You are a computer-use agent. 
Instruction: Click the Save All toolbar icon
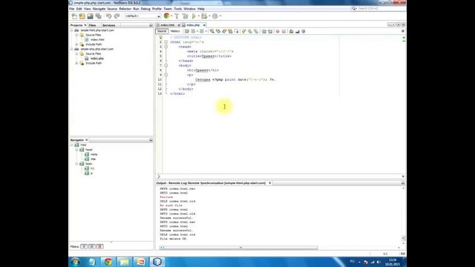[99, 16]
